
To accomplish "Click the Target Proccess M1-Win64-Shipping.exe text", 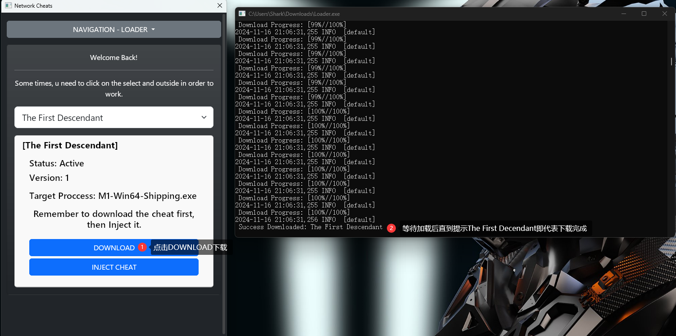I will point(113,196).
